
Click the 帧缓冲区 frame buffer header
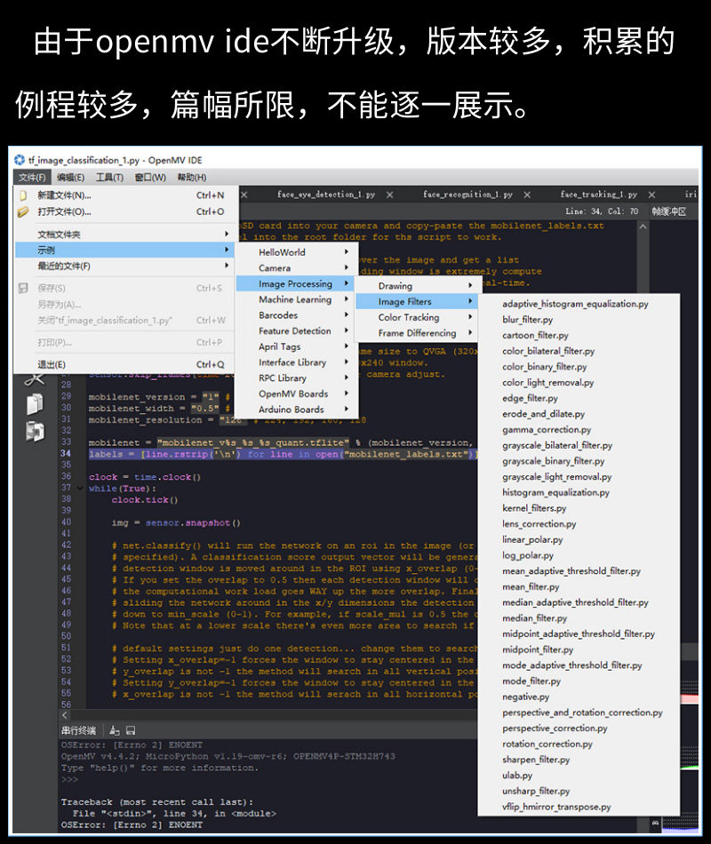point(669,211)
